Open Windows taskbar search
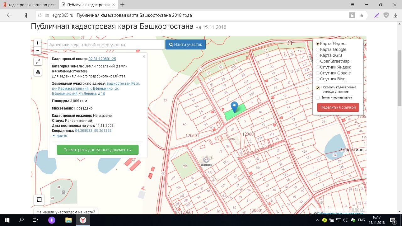 [21, 220]
